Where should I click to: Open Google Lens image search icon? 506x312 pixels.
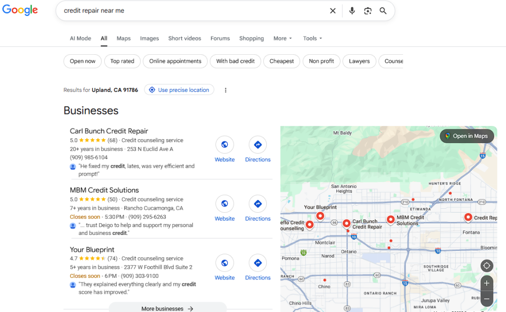[368, 11]
